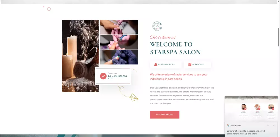Click the Snipping Tool app icon in notification
Viewport: 280px width, 137px height.
pos(228,126)
